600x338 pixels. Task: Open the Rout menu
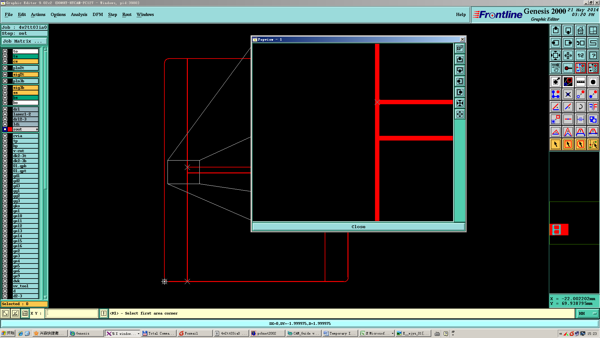point(127,14)
